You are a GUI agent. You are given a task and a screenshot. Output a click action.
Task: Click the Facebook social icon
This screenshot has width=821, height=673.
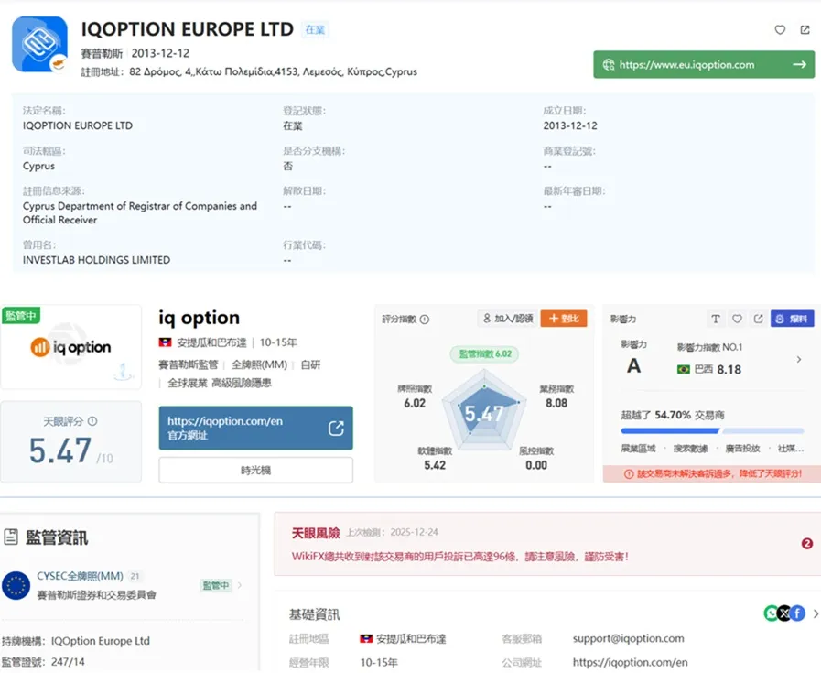pyautogui.click(x=797, y=613)
